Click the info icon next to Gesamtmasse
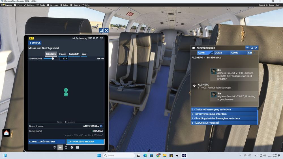This screenshot has width=283, height=159. coord(101,126)
